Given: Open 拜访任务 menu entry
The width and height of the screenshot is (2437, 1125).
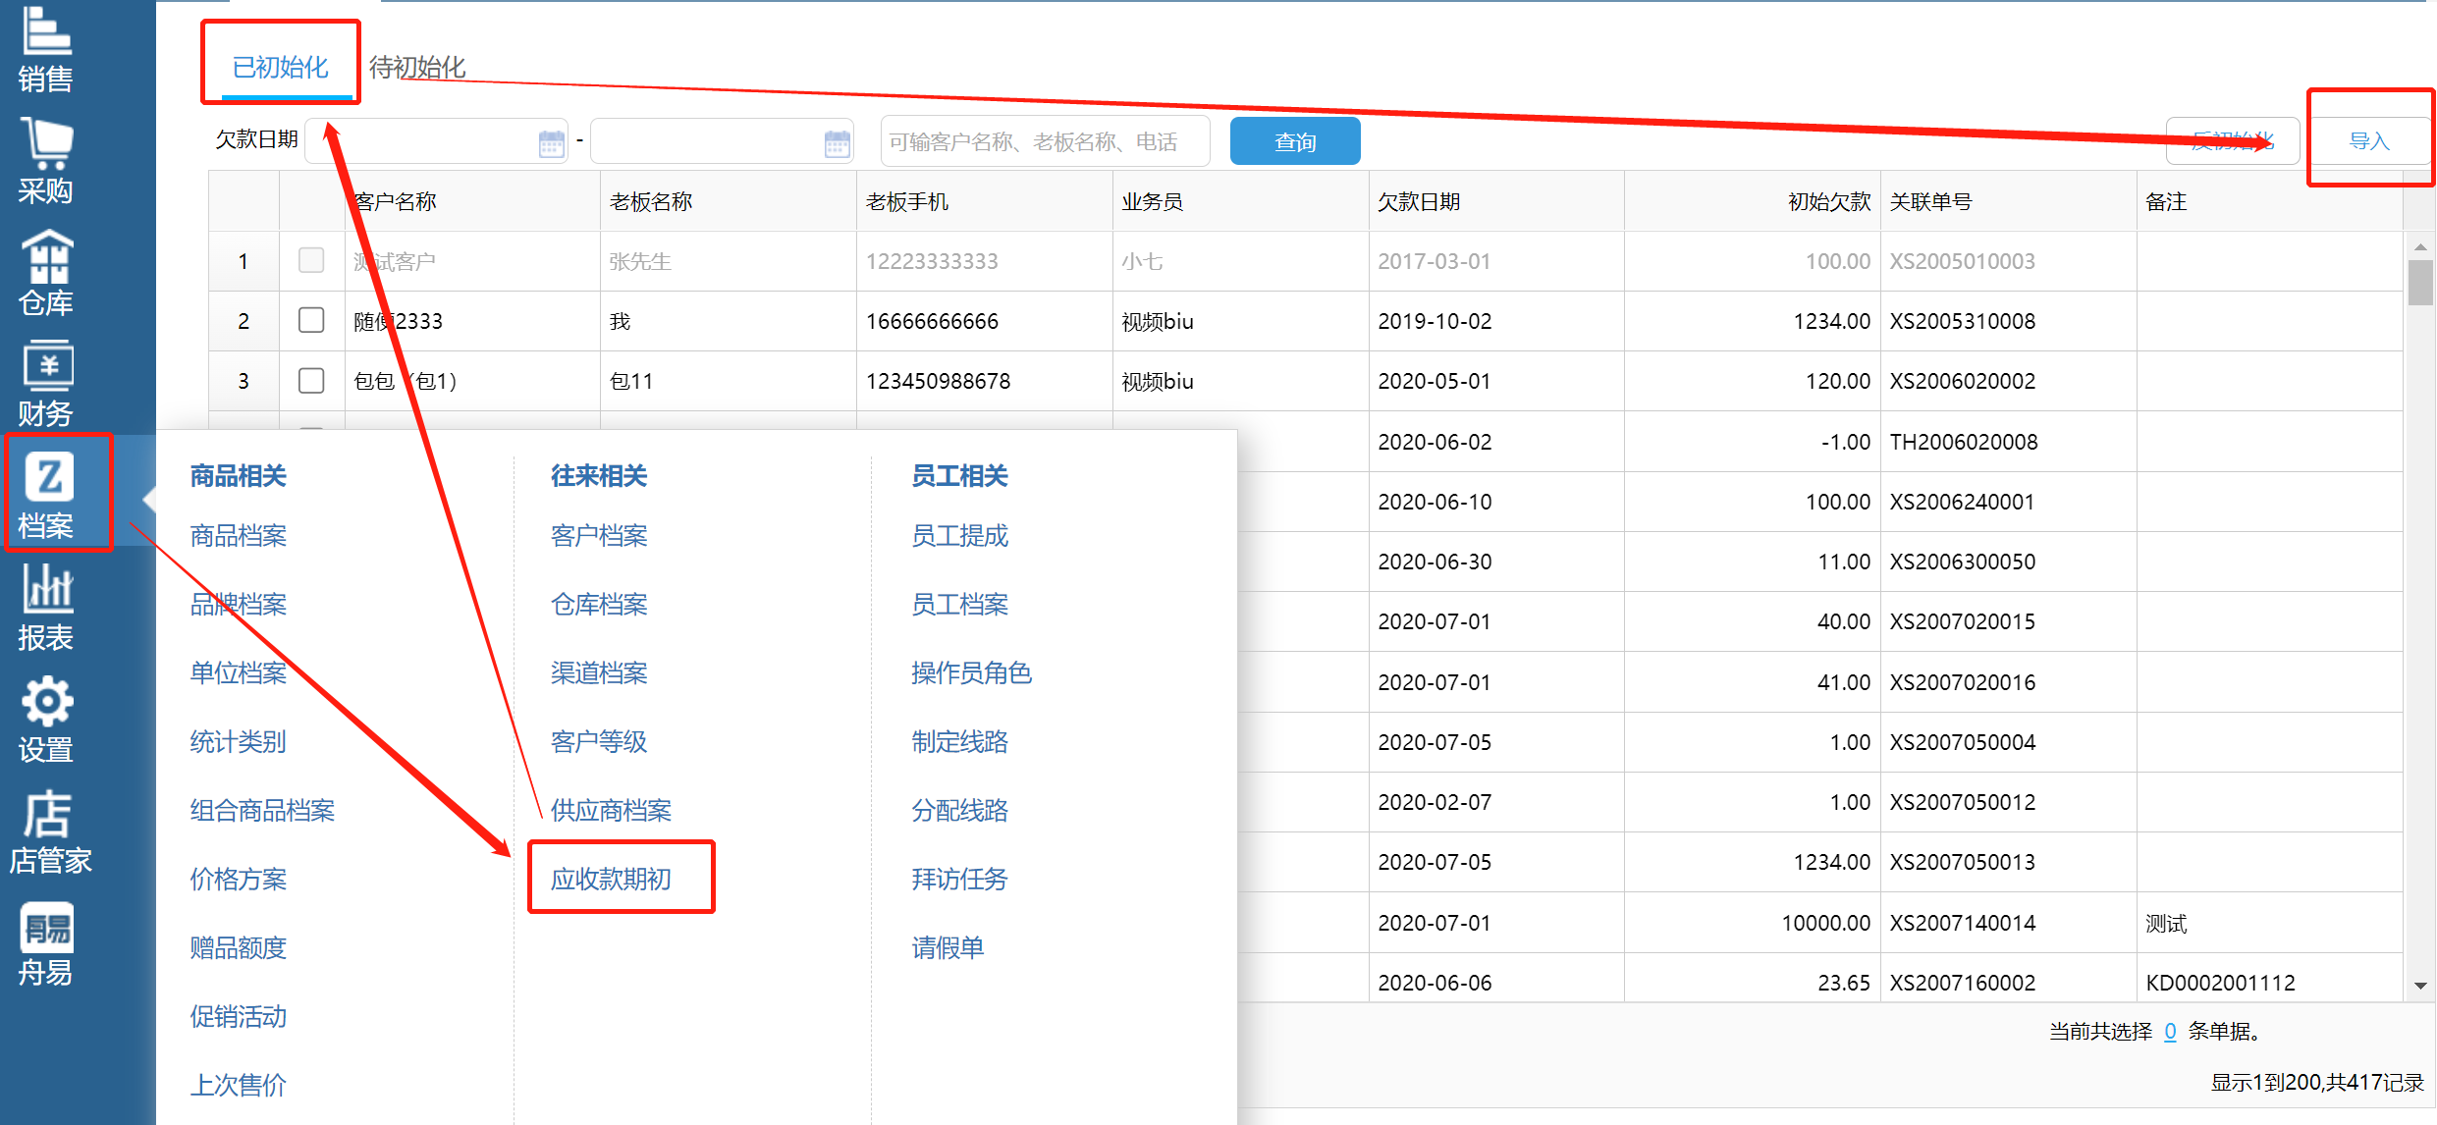Looking at the screenshot, I should tap(959, 880).
